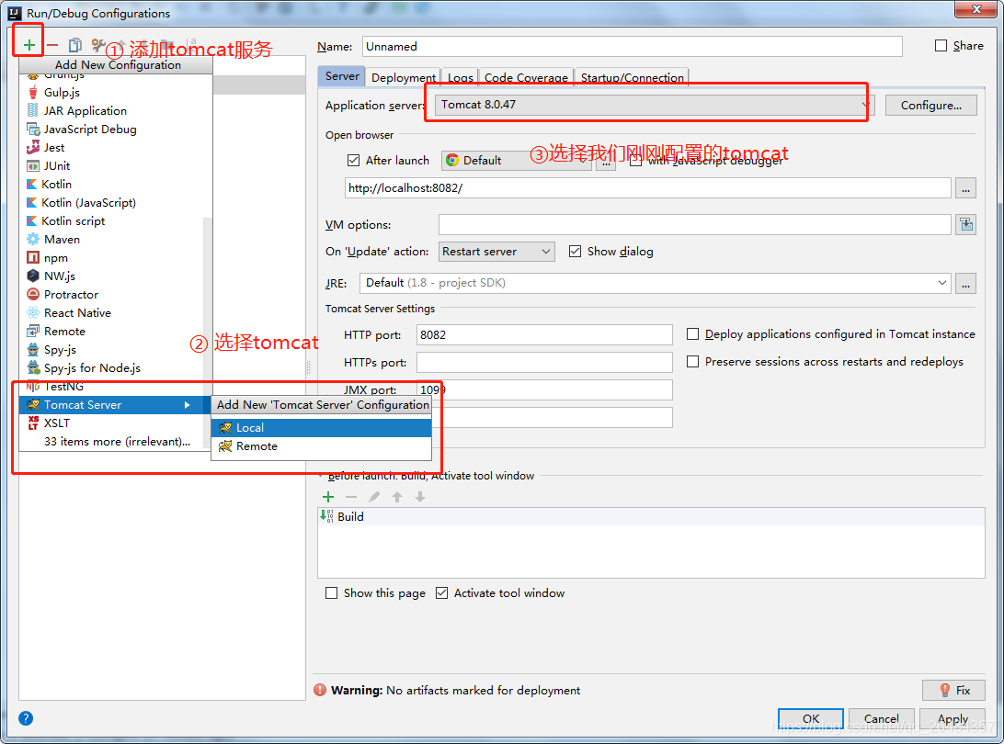Click the Apply button
This screenshot has height=744, width=1004.
953,718
